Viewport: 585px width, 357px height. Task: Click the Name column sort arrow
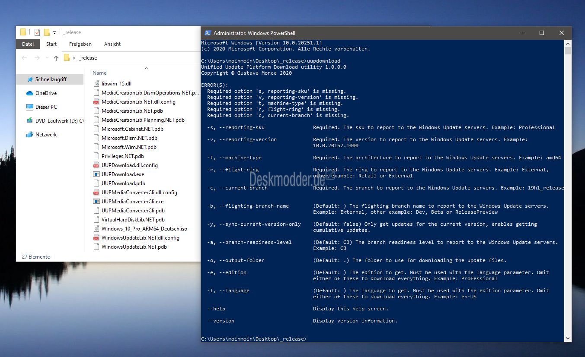point(146,68)
